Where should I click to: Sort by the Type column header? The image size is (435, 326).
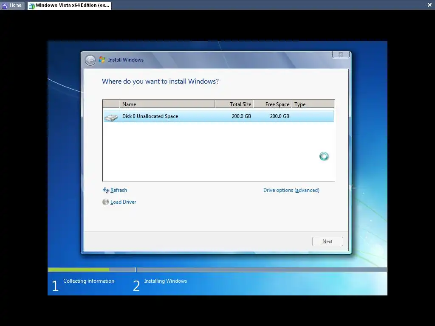pyautogui.click(x=313, y=104)
